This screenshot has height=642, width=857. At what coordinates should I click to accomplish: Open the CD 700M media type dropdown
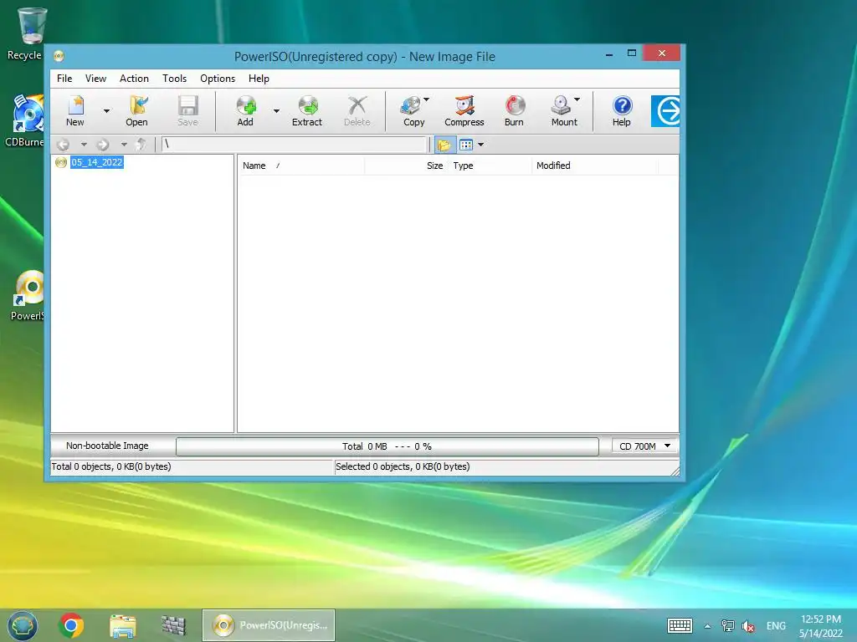click(x=645, y=446)
